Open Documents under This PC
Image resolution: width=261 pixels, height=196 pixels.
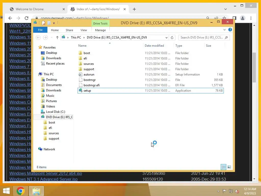pyautogui.click(x=54, y=85)
